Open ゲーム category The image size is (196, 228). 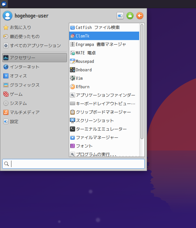coord(35,94)
